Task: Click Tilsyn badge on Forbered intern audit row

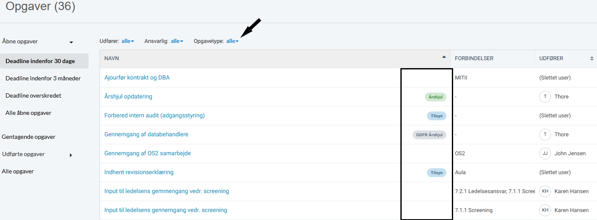Action: click(436, 116)
